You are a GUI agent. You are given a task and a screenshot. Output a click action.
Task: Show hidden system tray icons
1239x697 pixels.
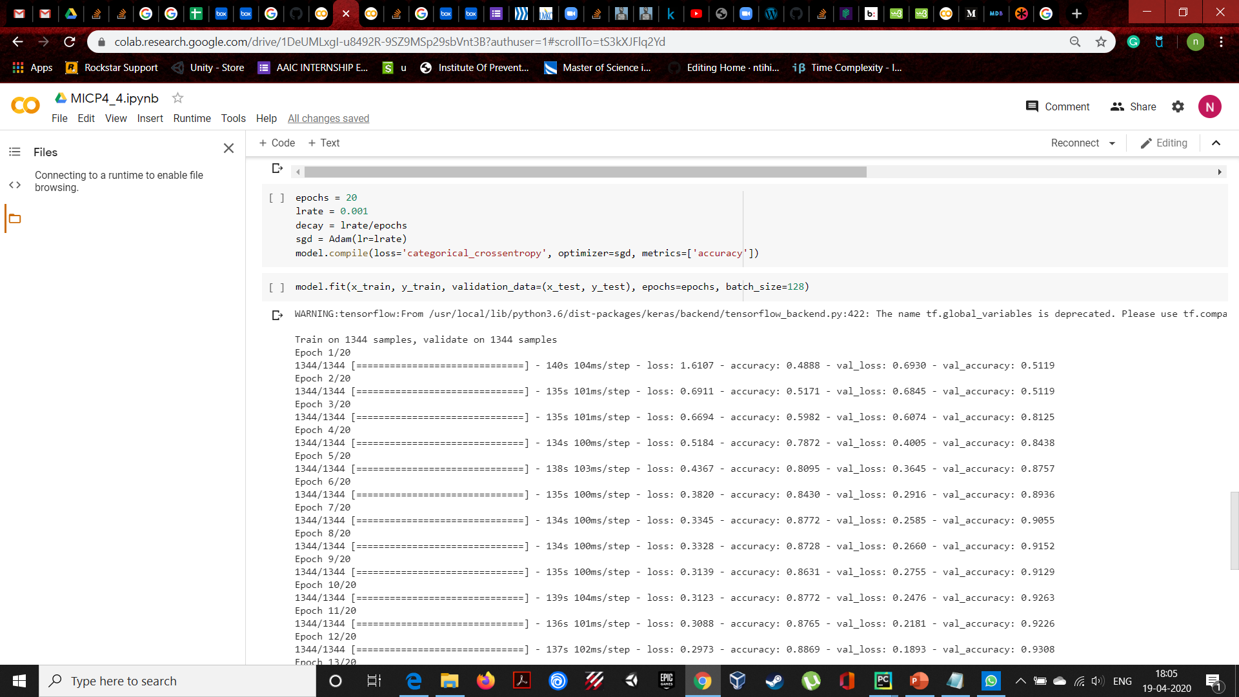pos(1020,681)
